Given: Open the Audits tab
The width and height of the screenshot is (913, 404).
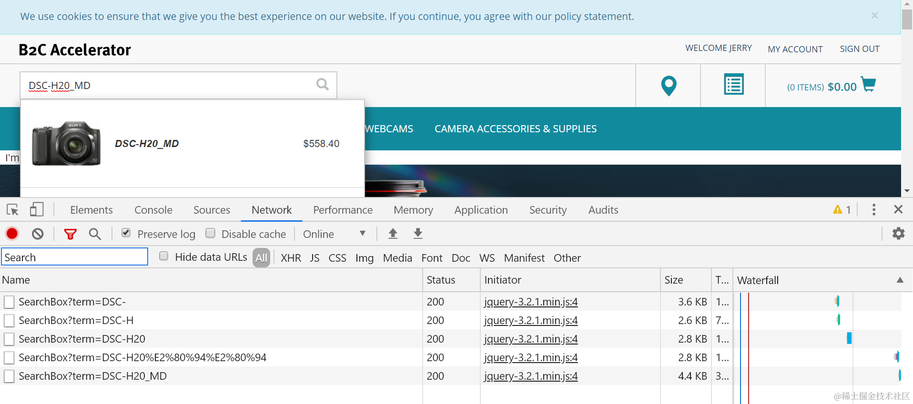Looking at the screenshot, I should pos(603,210).
